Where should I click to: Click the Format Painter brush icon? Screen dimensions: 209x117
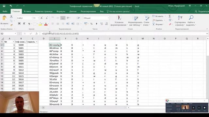tap(11, 25)
